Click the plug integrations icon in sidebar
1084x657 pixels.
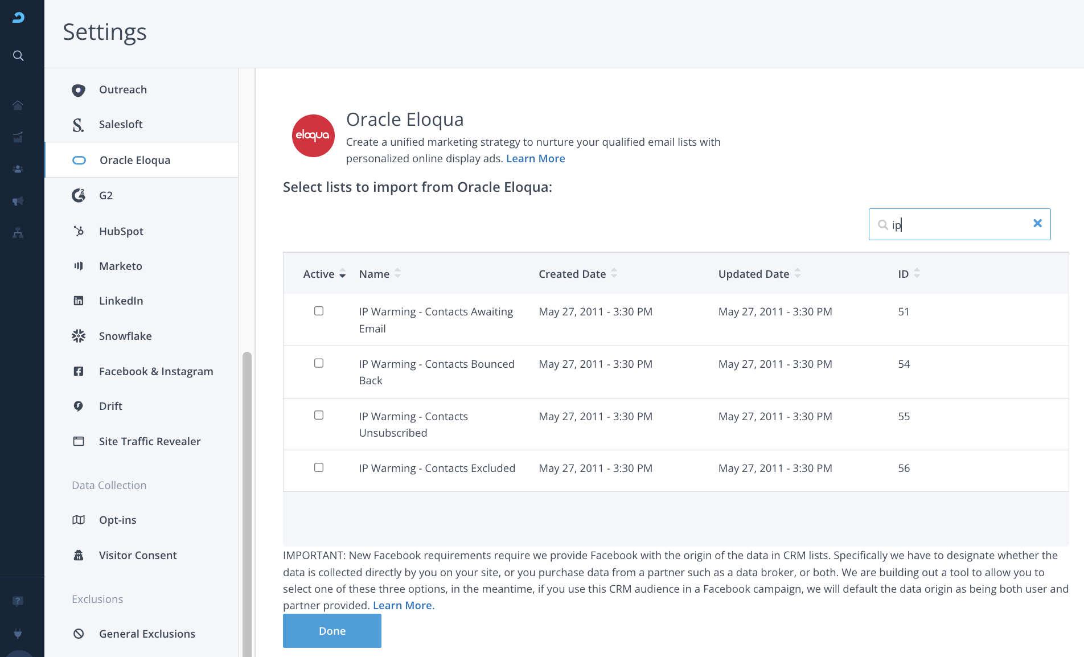18,634
